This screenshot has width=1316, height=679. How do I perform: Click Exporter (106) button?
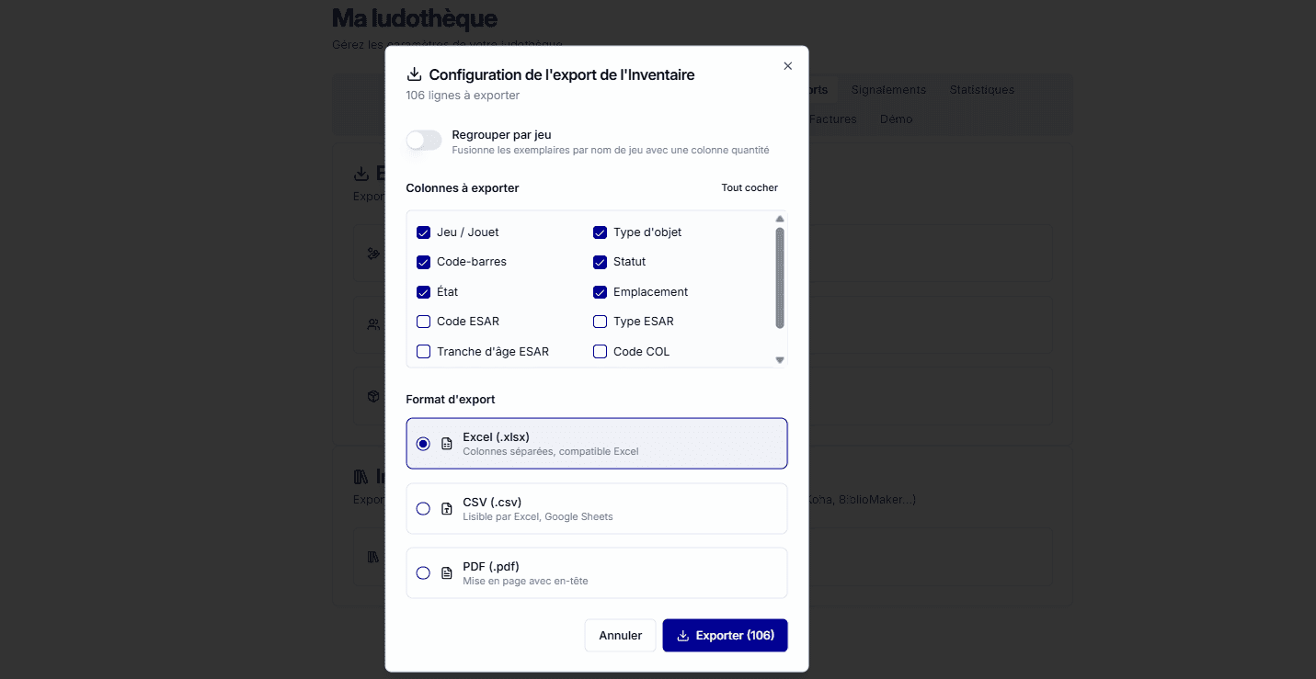(x=725, y=635)
